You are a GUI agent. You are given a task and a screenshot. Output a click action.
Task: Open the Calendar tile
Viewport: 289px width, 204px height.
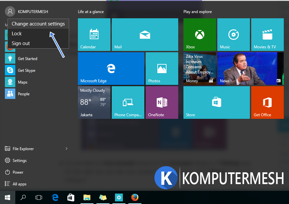[x=94, y=35]
